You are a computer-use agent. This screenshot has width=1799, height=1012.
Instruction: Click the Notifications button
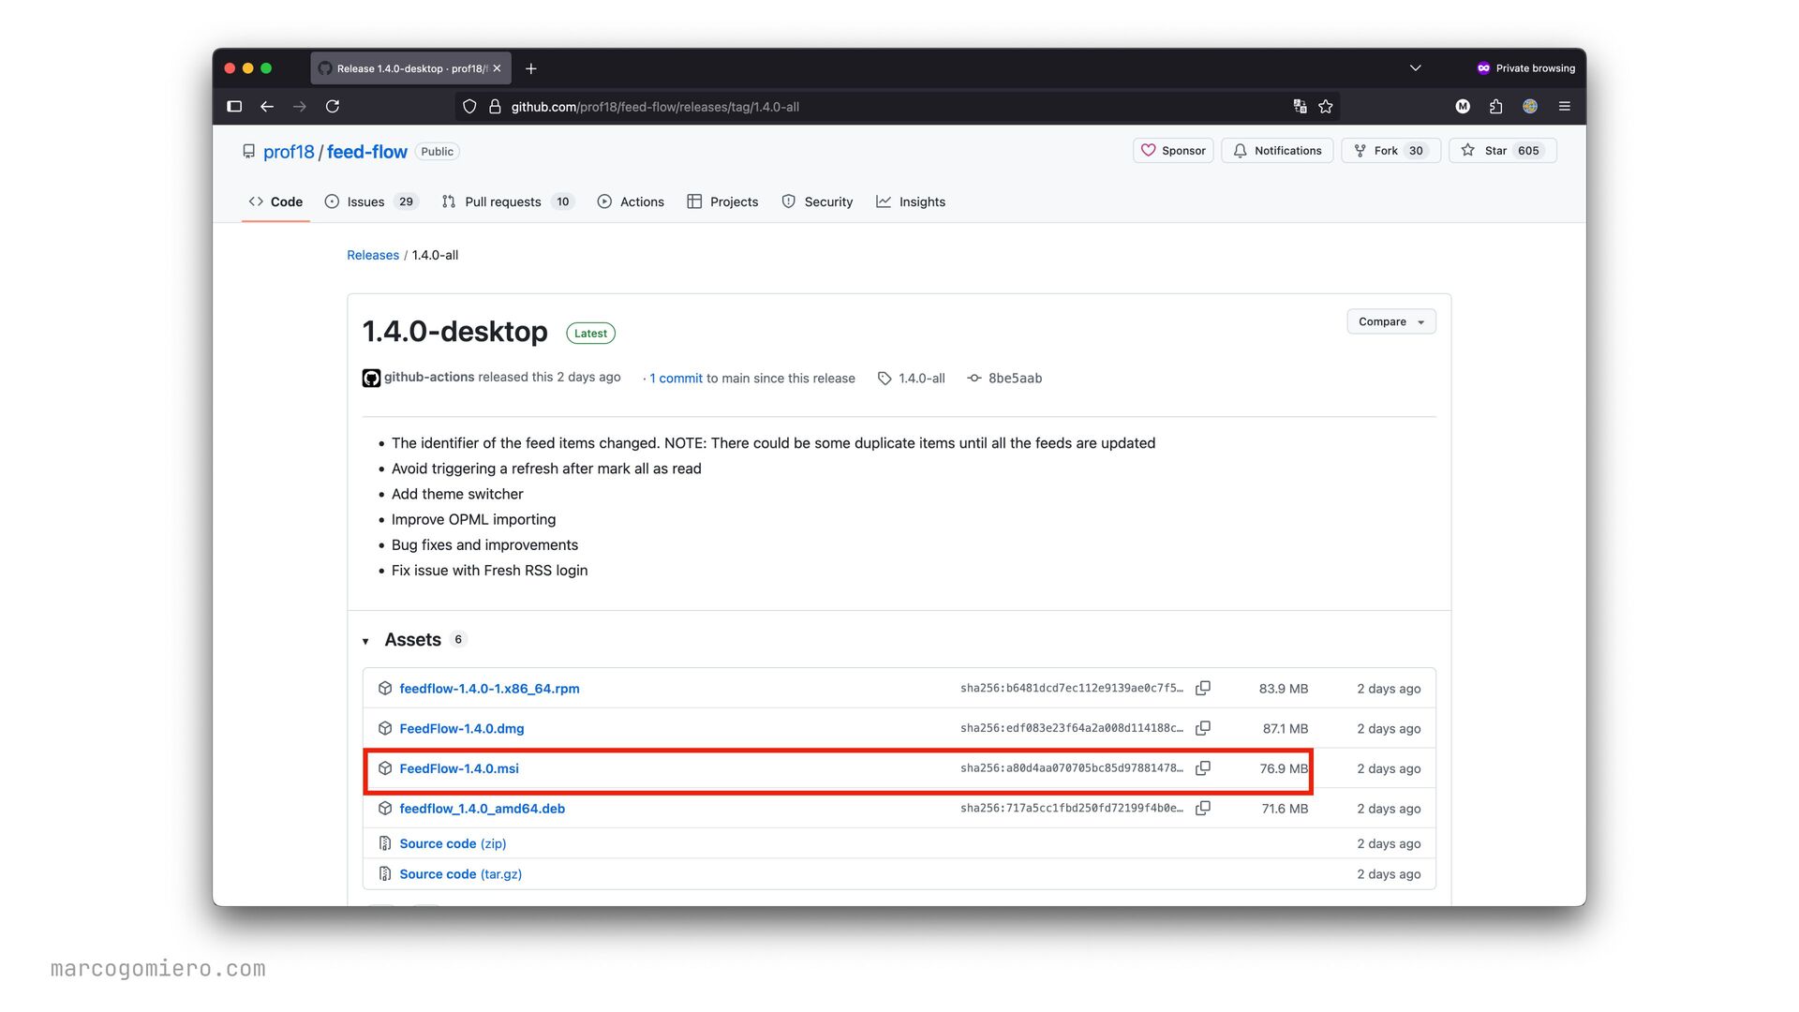pos(1277,151)
